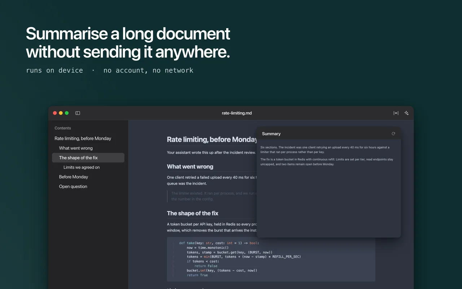Click the 'bucket.set' code line
Viewport: 462px width, 289px height.
click(222, 271)
